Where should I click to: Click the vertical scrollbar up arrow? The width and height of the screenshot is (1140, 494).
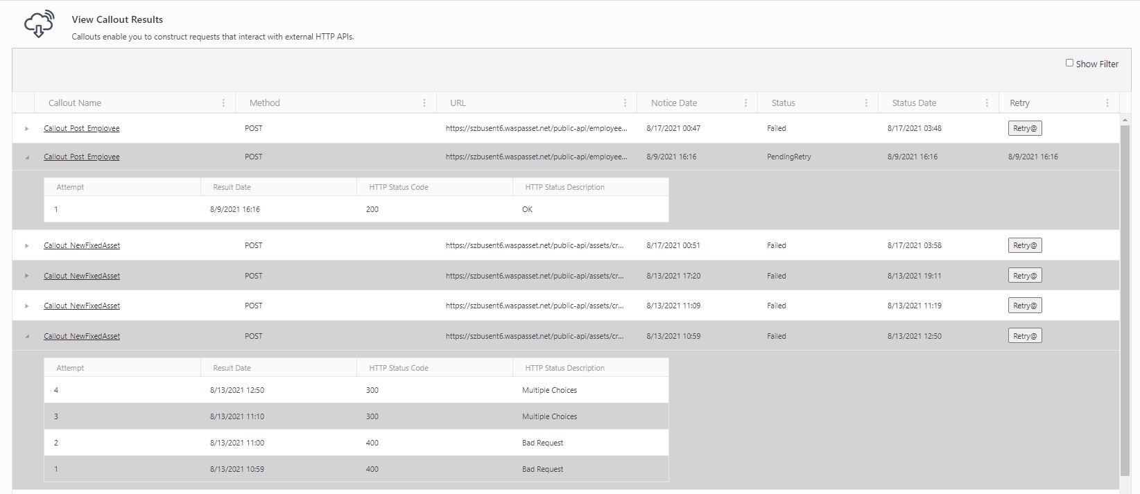point(1125,119)
